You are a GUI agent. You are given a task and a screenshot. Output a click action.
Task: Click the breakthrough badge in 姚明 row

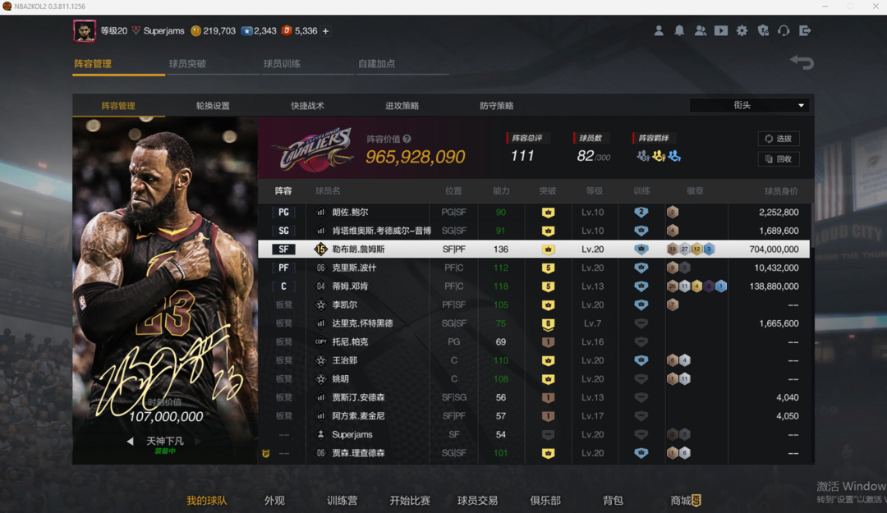[x=548, y=379]
